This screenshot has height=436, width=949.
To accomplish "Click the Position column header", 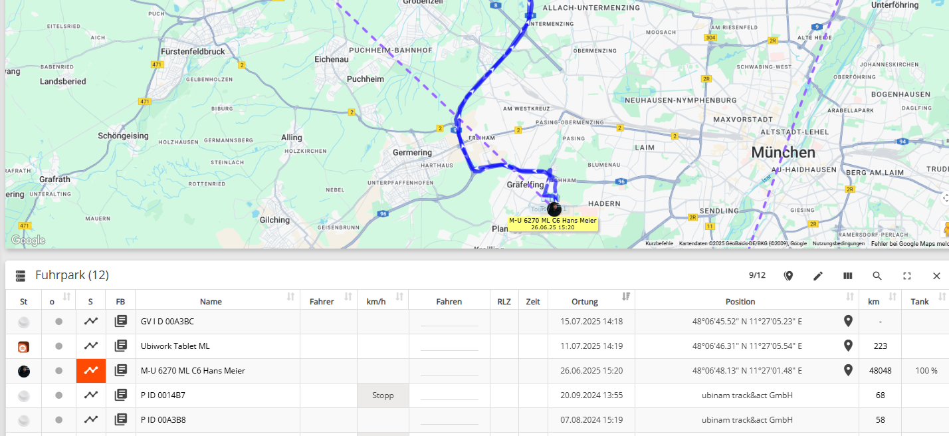I will 740,302.
